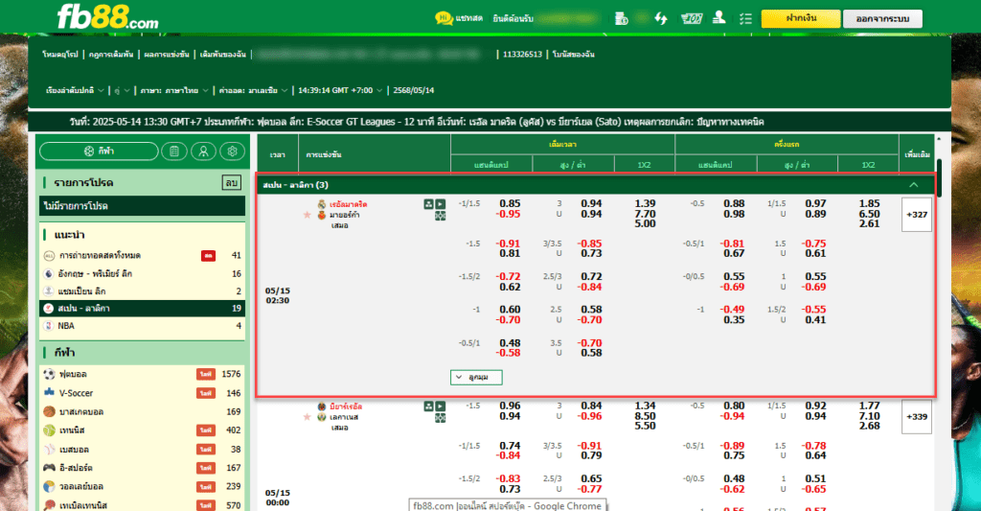The height and width of the screenshot is (511, 981).
Task: Open the odds type มาเลเซีย dropdown
Action: [x=253, y=90]
